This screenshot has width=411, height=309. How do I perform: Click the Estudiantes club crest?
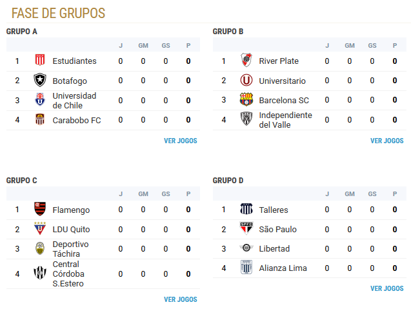(40, 60)
